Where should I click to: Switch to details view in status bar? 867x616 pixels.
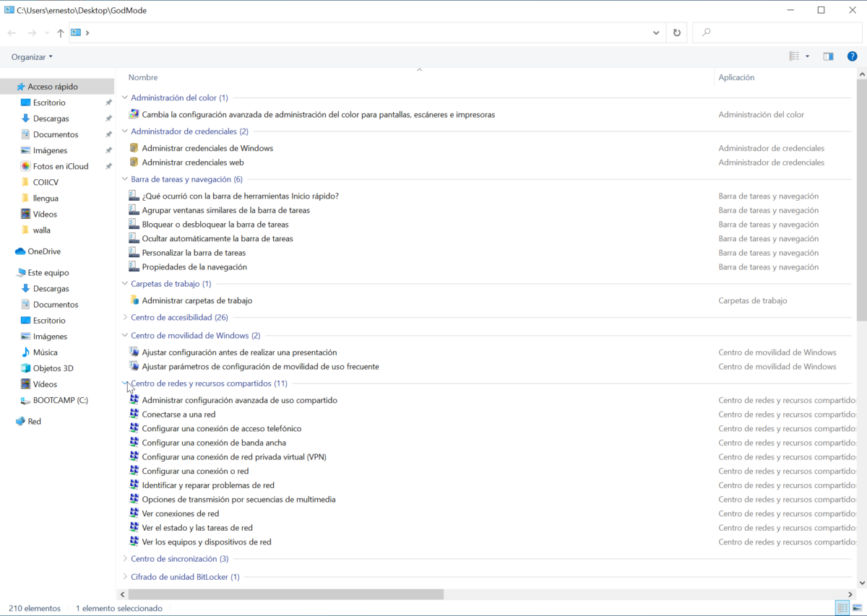842,608
